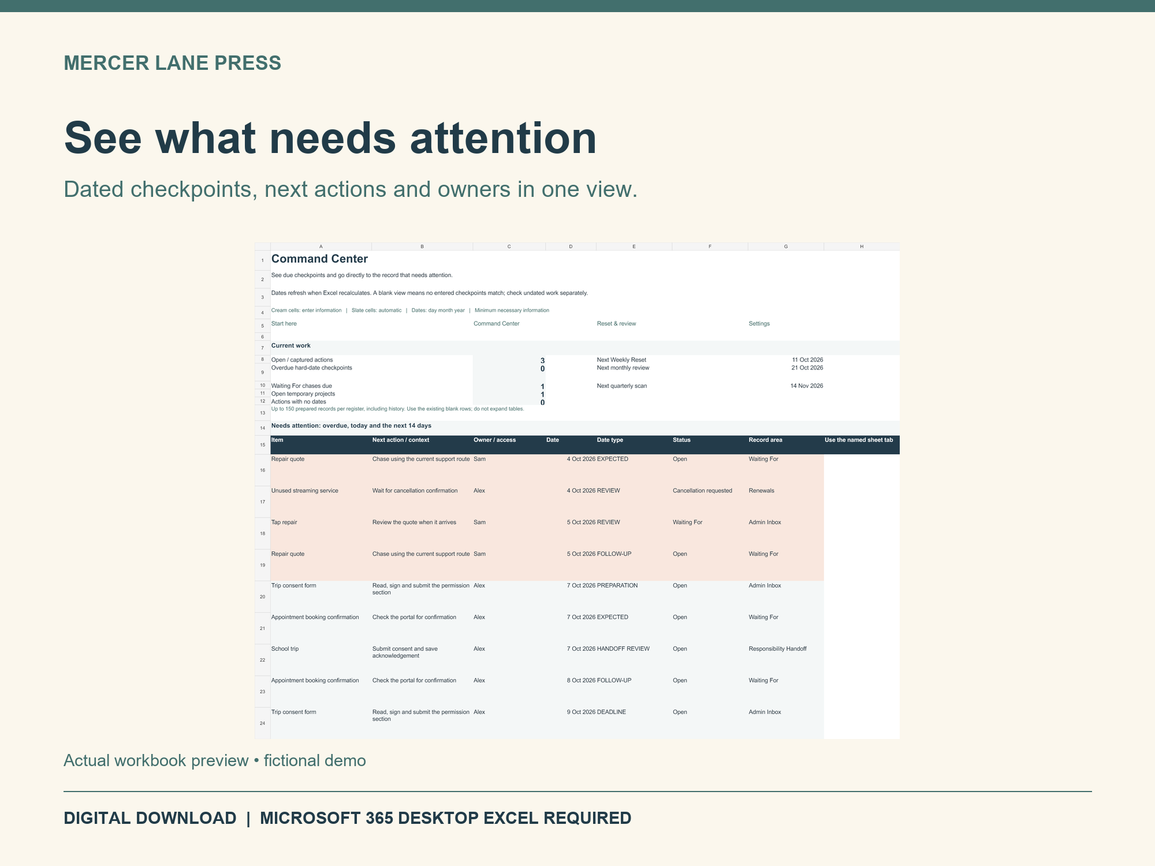Select the 11 Oct 2026 date cell
Viewport: 1155px width, 866px height.
807,360
